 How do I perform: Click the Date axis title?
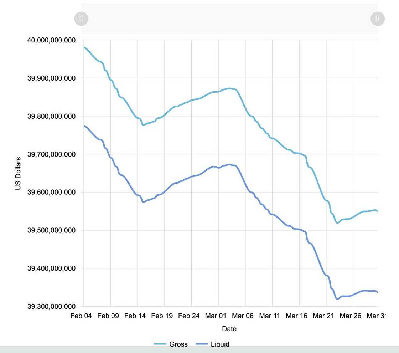tap(229, 329)
